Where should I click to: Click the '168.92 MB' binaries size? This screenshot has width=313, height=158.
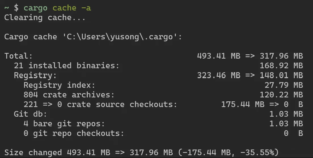click(x=281, y=66)
